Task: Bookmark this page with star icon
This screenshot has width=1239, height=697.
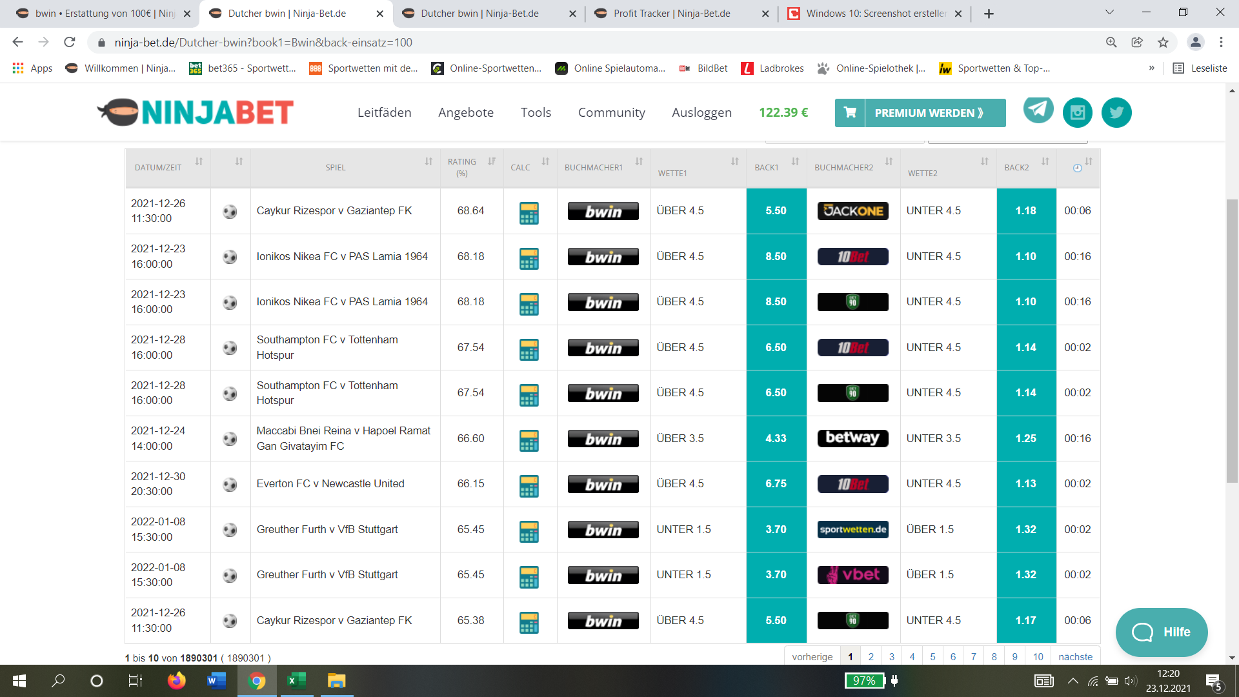Action: coord(1163,42)
